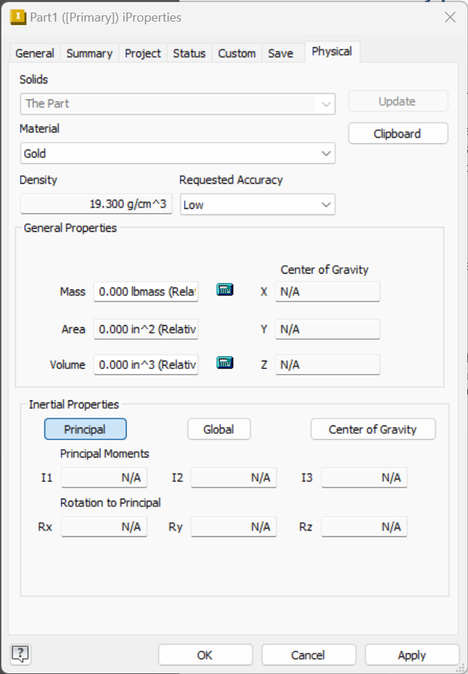The height and width of the screenshot is (674, 468).
Task: Open the Volume calculator icon
Action: [224, 364]
